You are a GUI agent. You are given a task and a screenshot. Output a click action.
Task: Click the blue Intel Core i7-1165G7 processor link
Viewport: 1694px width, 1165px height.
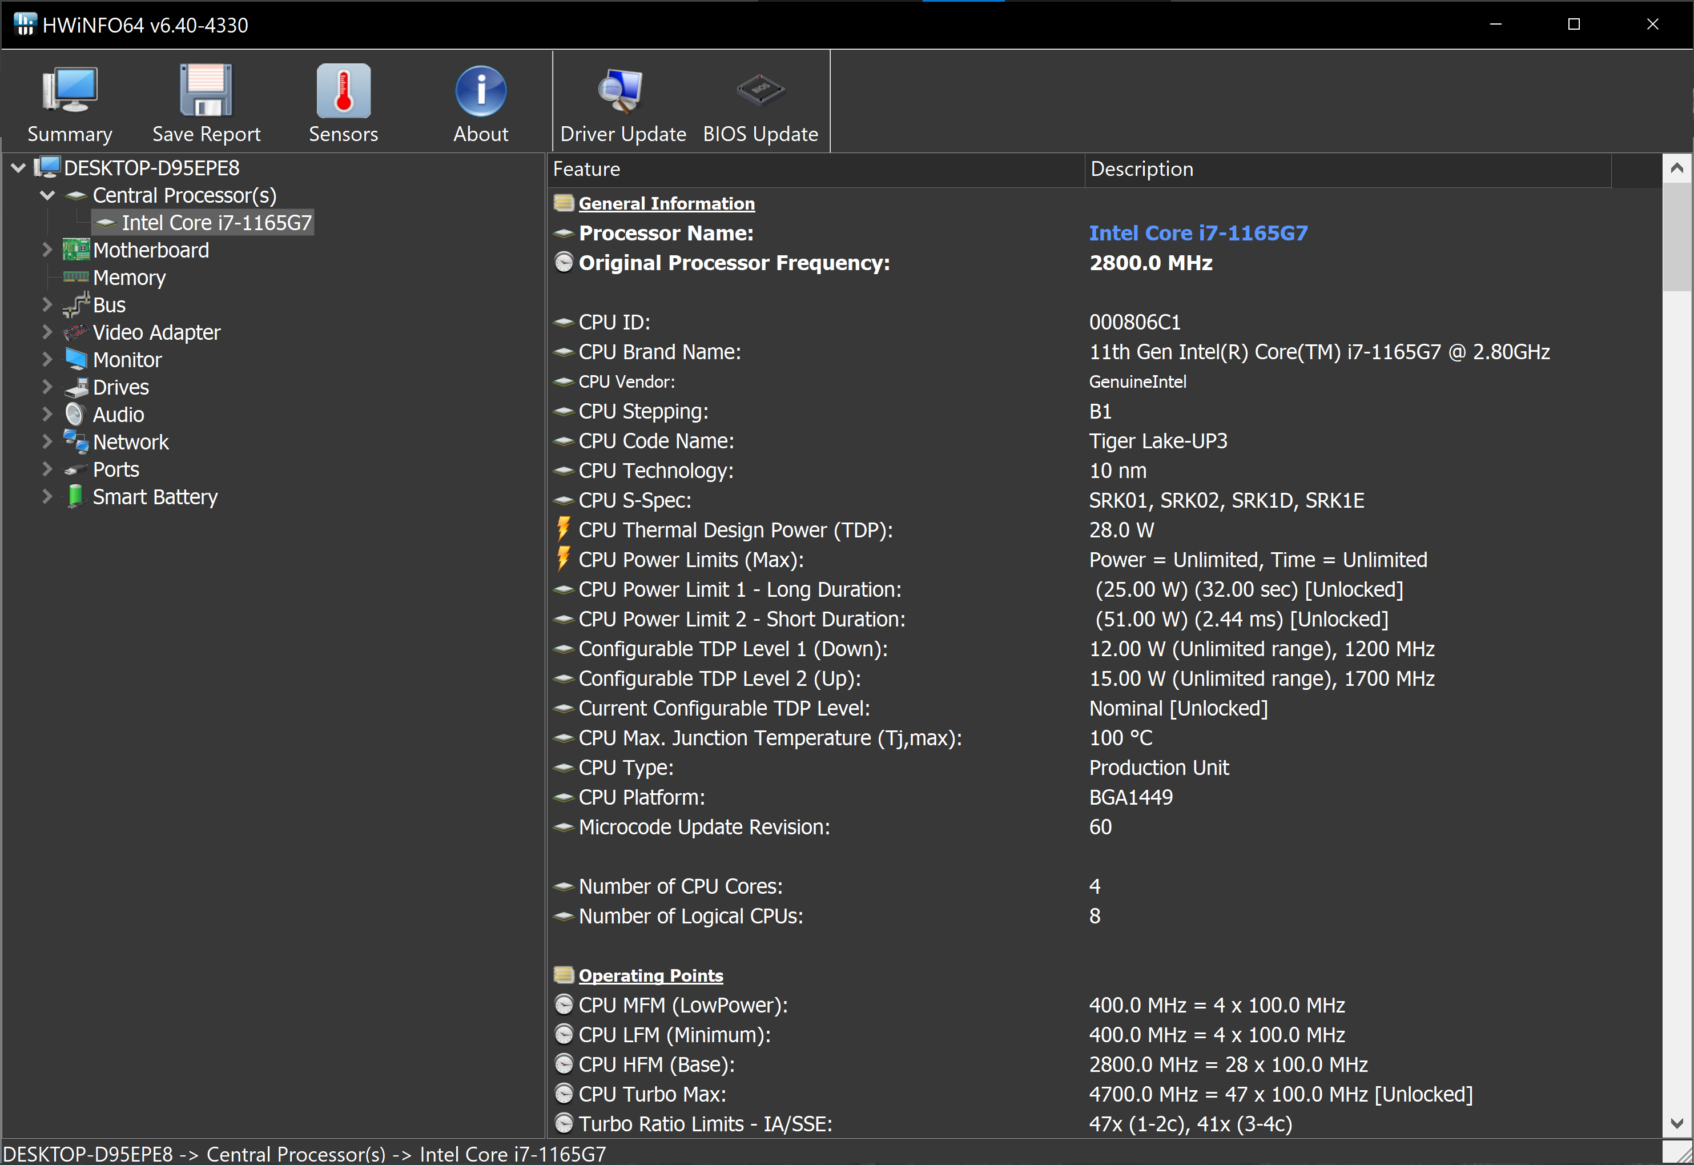coord(1198,234)
